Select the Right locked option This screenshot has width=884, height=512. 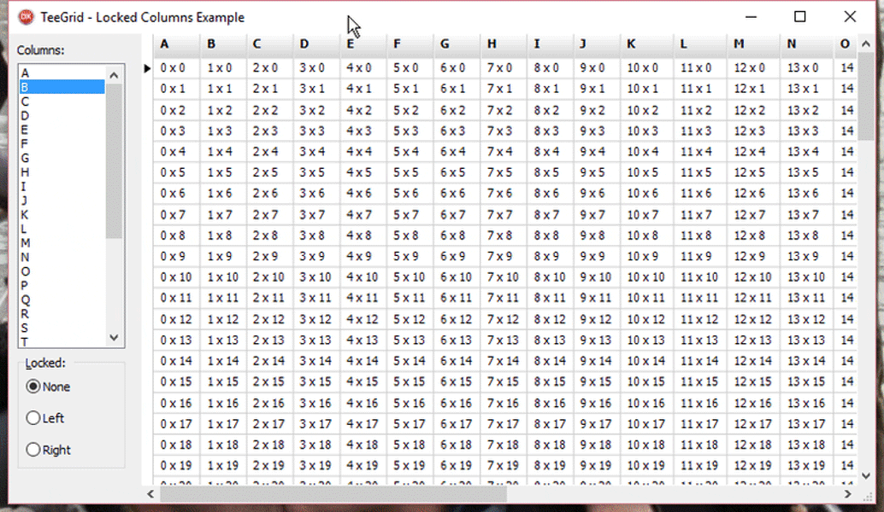click(x=48, y=450)
